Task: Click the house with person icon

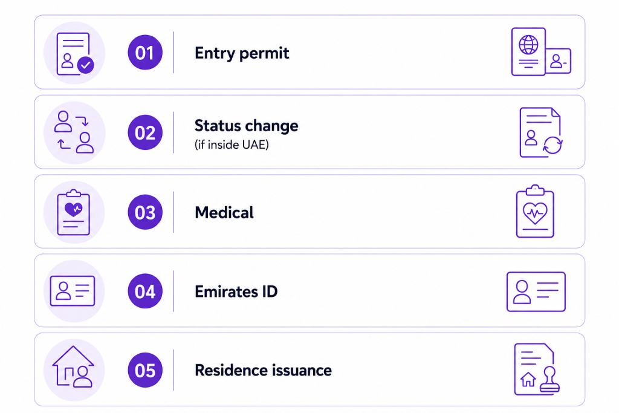Action: pyautogui.click(x=73, y=367)
